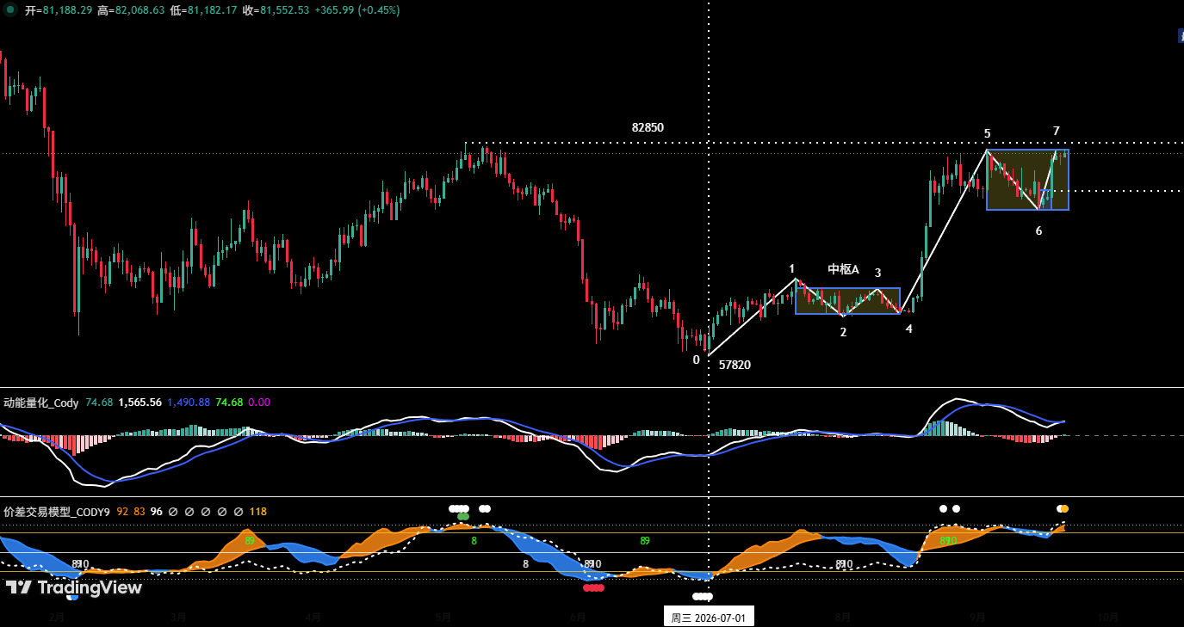
Task: Click the 4月 time axis label
Action: [x=313, y=617]
